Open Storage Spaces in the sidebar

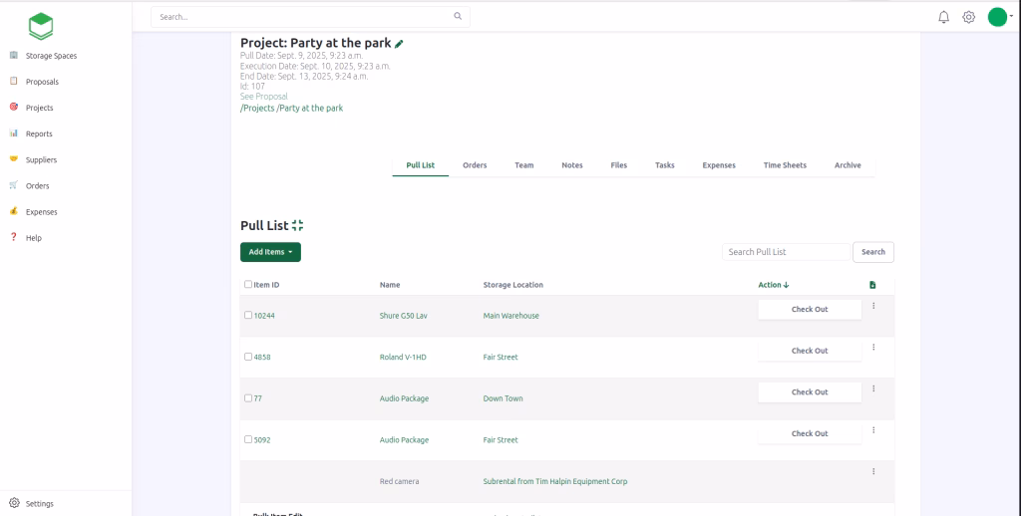51,56
